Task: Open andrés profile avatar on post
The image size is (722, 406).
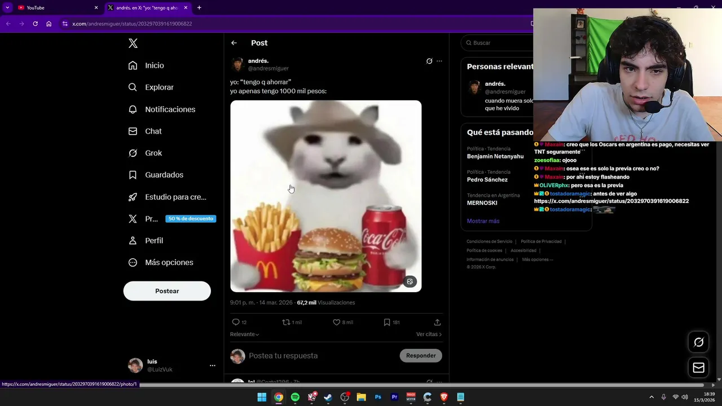Action: [237, 64]
